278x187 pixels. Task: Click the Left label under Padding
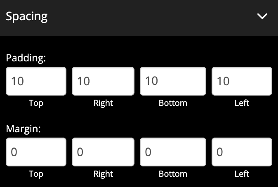242,103
